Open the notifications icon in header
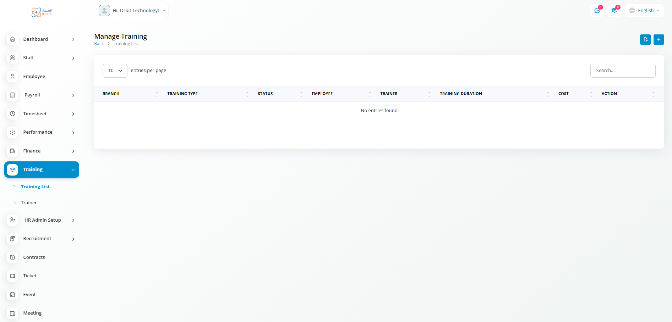This screenshot has width=672, height=322. 614,11
